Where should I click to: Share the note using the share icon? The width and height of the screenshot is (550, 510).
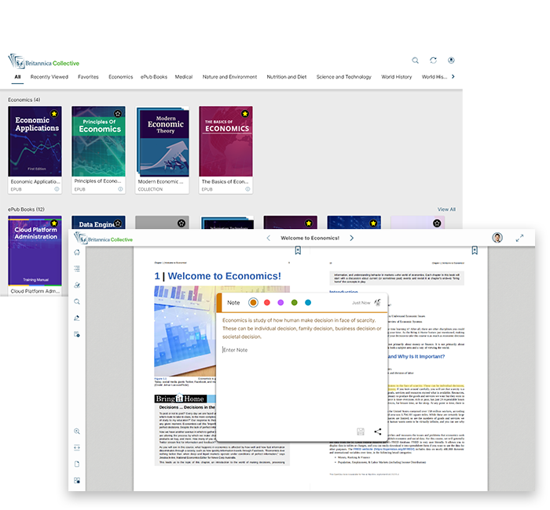378,432
